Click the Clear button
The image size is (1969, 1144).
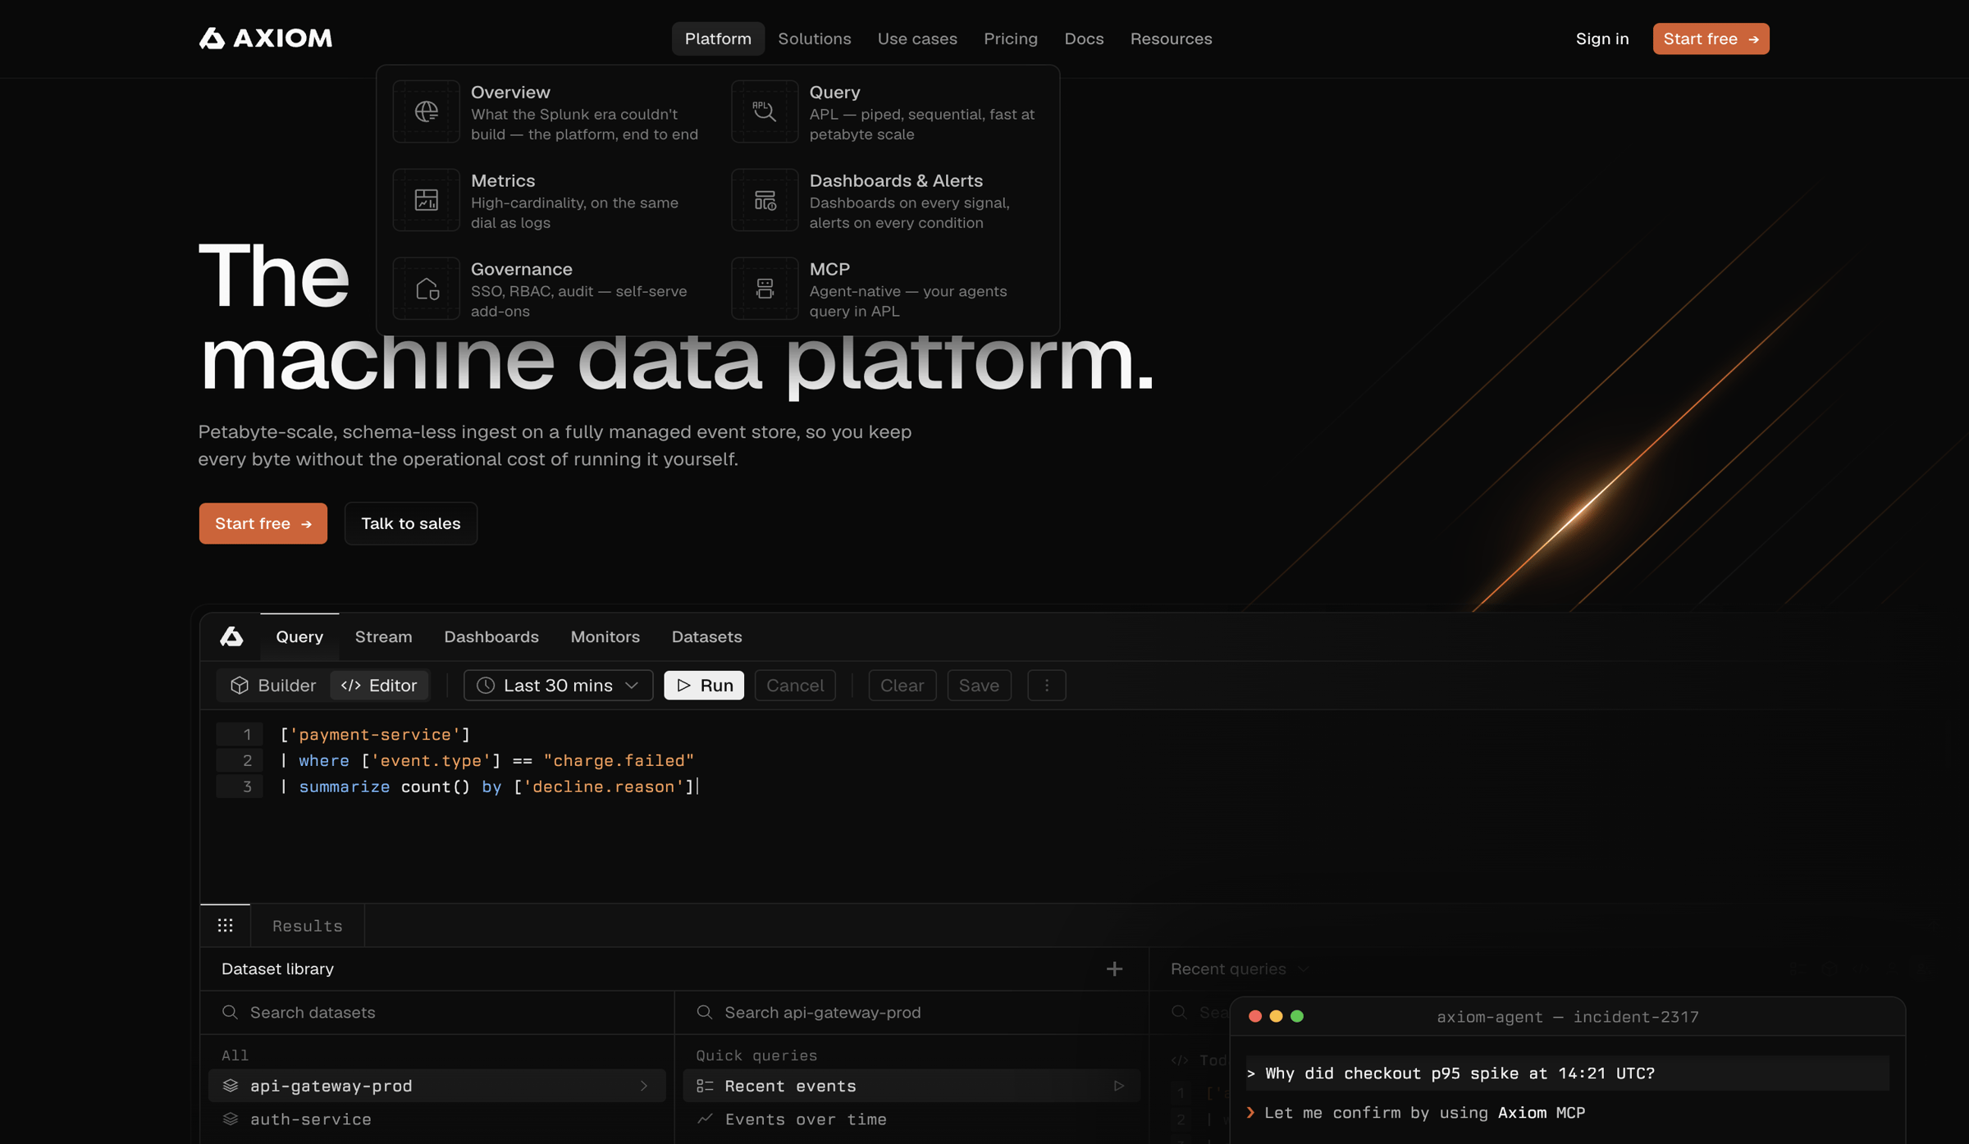(x=902, y=686)
